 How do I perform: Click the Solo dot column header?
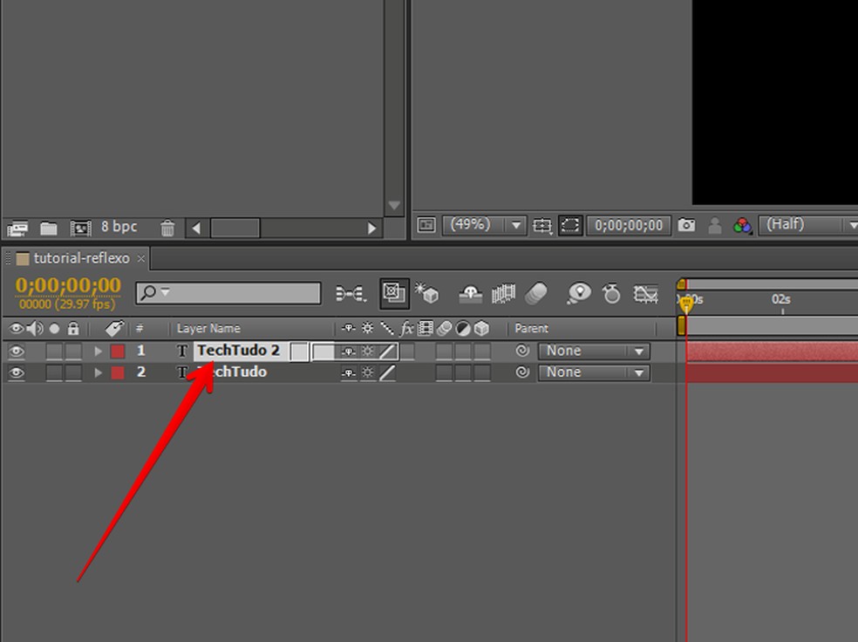54,328
